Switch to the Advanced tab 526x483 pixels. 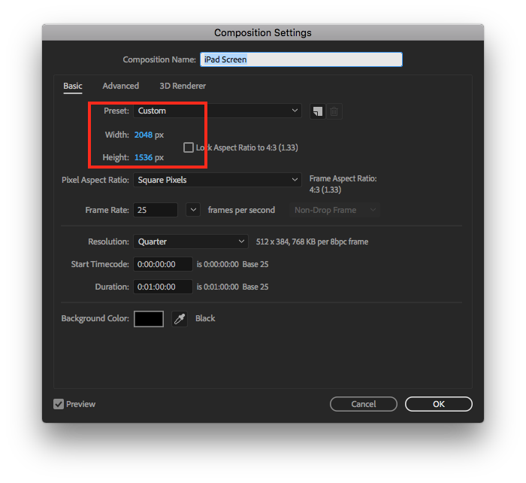point(121,86)
